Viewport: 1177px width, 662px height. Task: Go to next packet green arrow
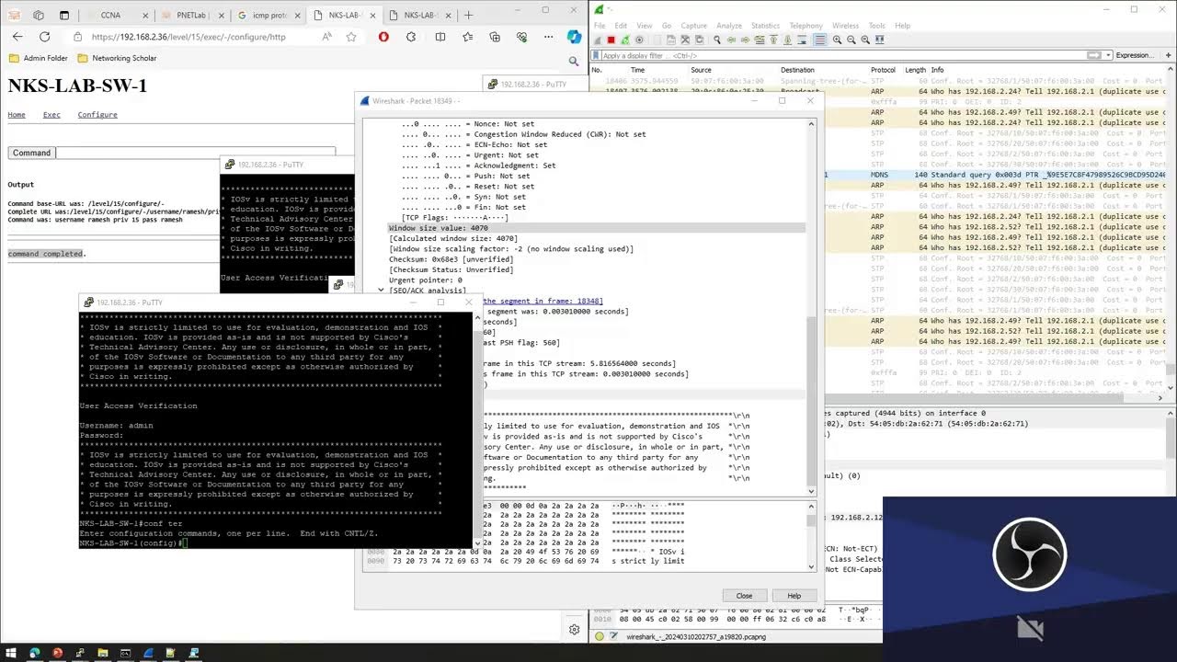pos(746,40)
